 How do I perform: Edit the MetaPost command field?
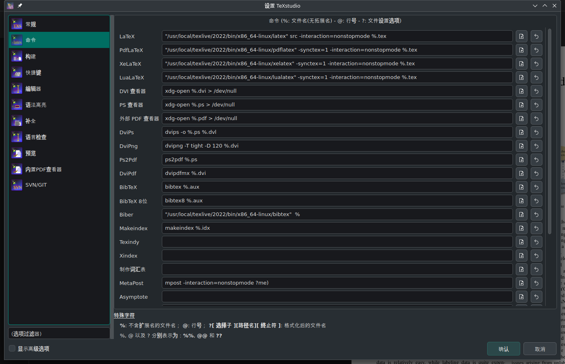click(337, 283)
